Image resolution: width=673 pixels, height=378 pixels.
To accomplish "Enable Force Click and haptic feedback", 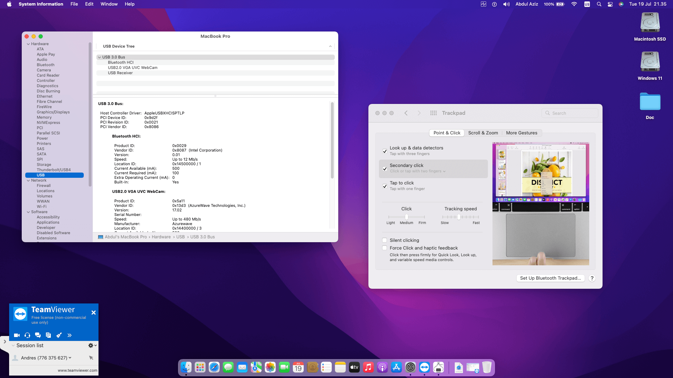I will (385, 248).
